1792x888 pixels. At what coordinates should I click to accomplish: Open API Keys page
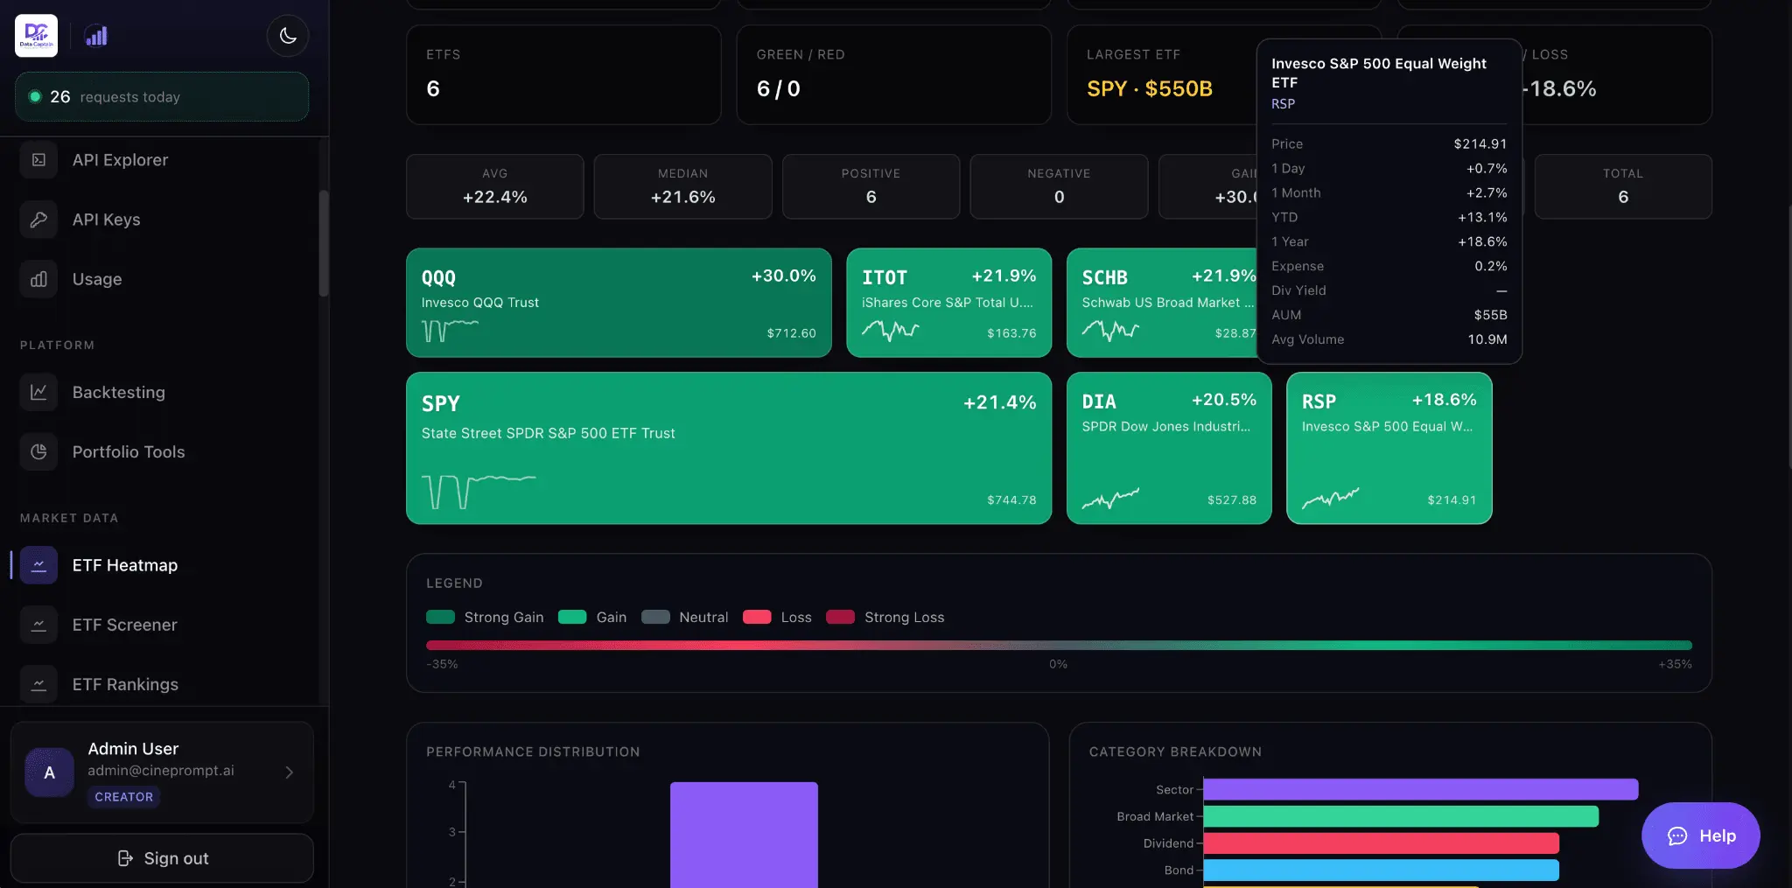tap(106, 220)
